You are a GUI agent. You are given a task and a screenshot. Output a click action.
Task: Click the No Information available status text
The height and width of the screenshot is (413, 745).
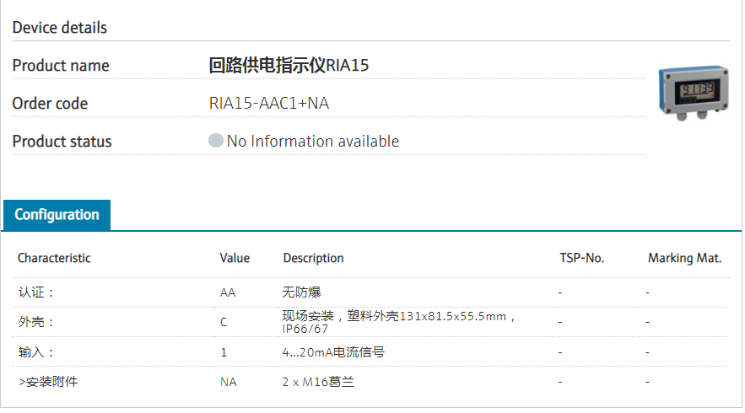tap(312, 142)
